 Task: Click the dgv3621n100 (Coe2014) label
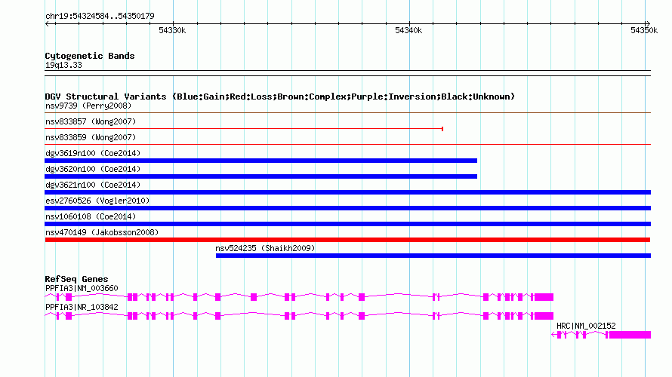pyautogui.click(x=93, y=185)
